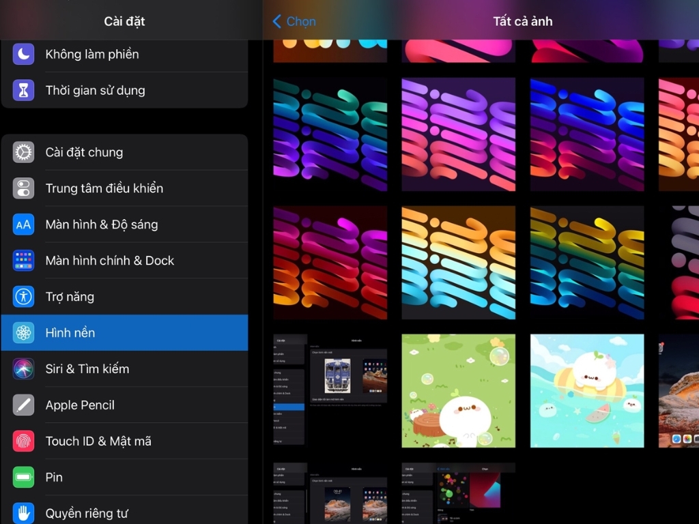This screenshot has width=699, height=524.
Task: Select Touch ID & Mật mã row
Action: (124, 441)
